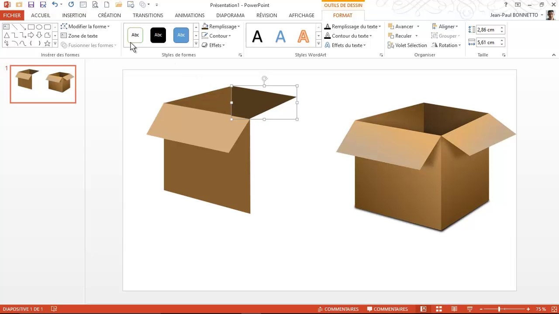Toggle the comments pane via second COMMENTAIRES
The image size is (559, 314).
387,309
